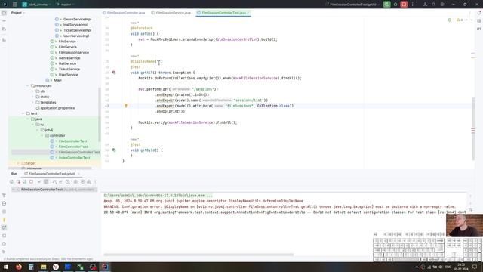Open Commit tool window icon
This screenshot has width=483, height=272.
point(4,20)
